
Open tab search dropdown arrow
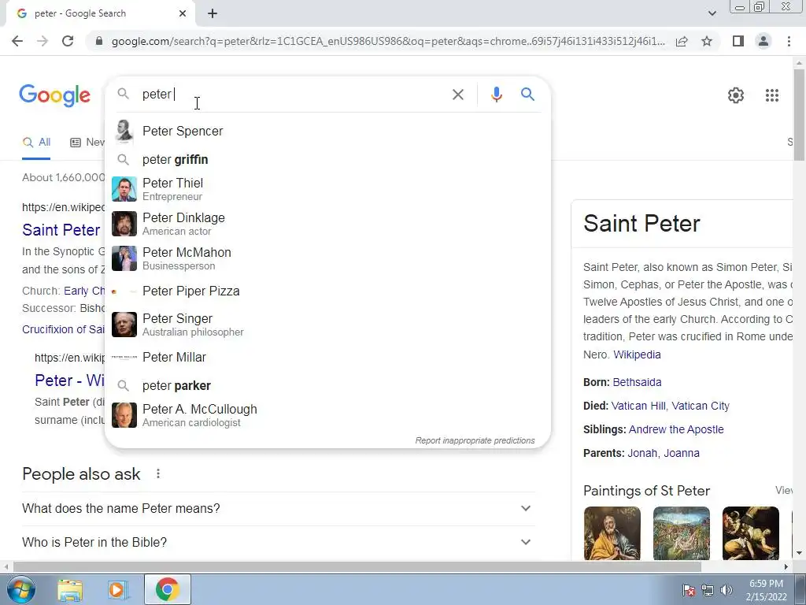[x=712, y=13]
